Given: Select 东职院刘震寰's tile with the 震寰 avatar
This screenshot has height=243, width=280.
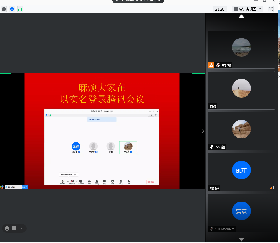Looking at the screenshot, I should point(241,213).
